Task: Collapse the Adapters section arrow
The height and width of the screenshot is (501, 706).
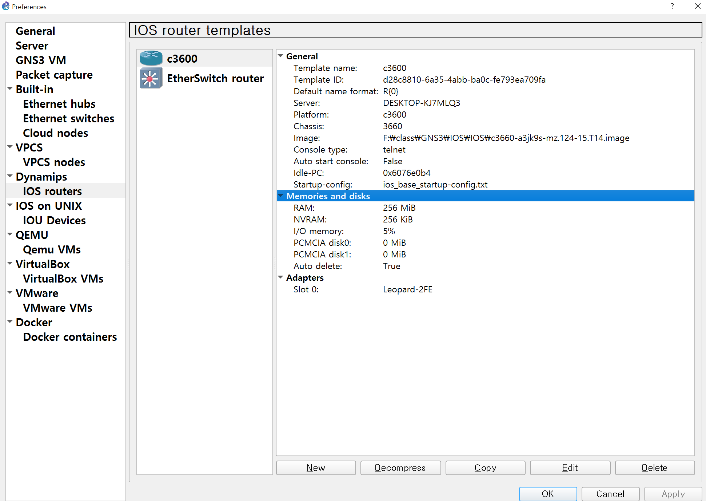Action: (x=280, y=277)
